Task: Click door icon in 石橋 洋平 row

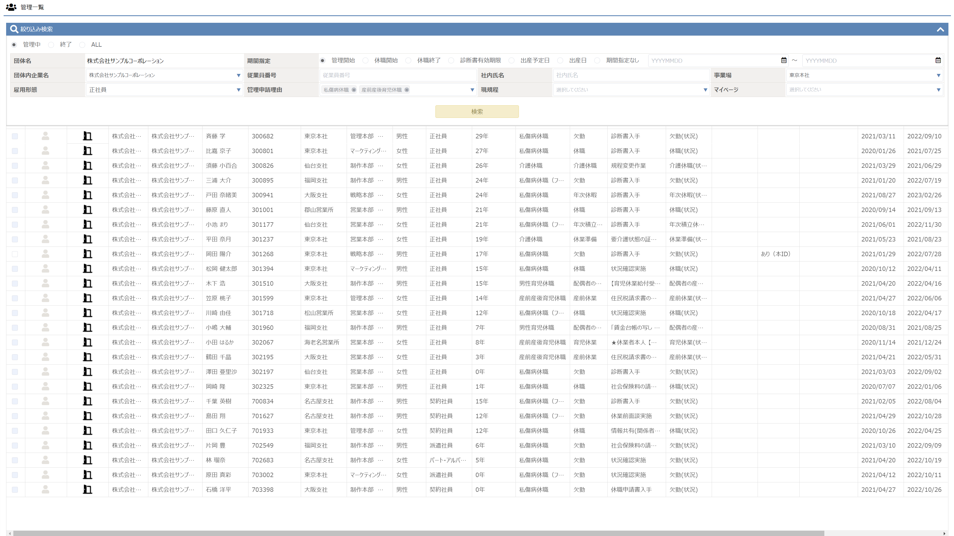Action: (x=87, y=489)
